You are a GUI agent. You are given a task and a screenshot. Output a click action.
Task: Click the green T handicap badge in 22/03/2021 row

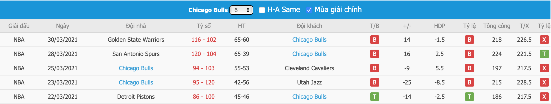[469, 97]
